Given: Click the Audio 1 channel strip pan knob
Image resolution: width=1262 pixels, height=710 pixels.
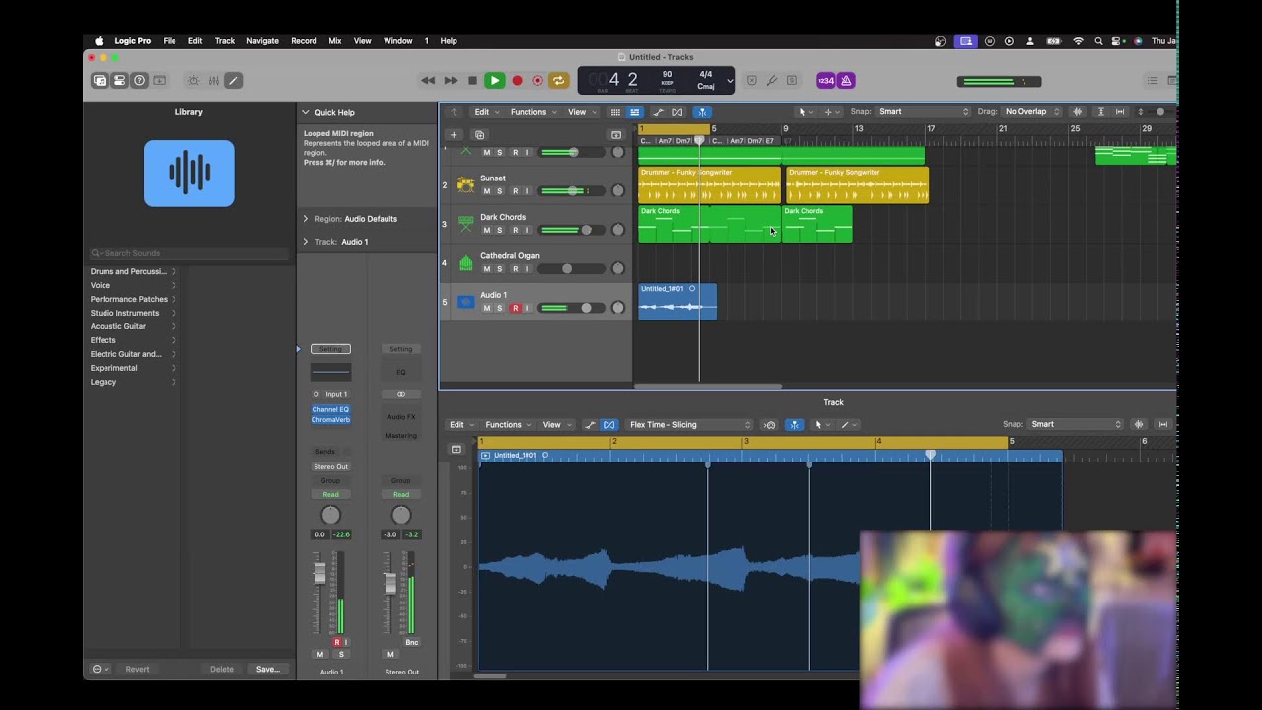Looking at the screenshot, I should coord(330,516).
